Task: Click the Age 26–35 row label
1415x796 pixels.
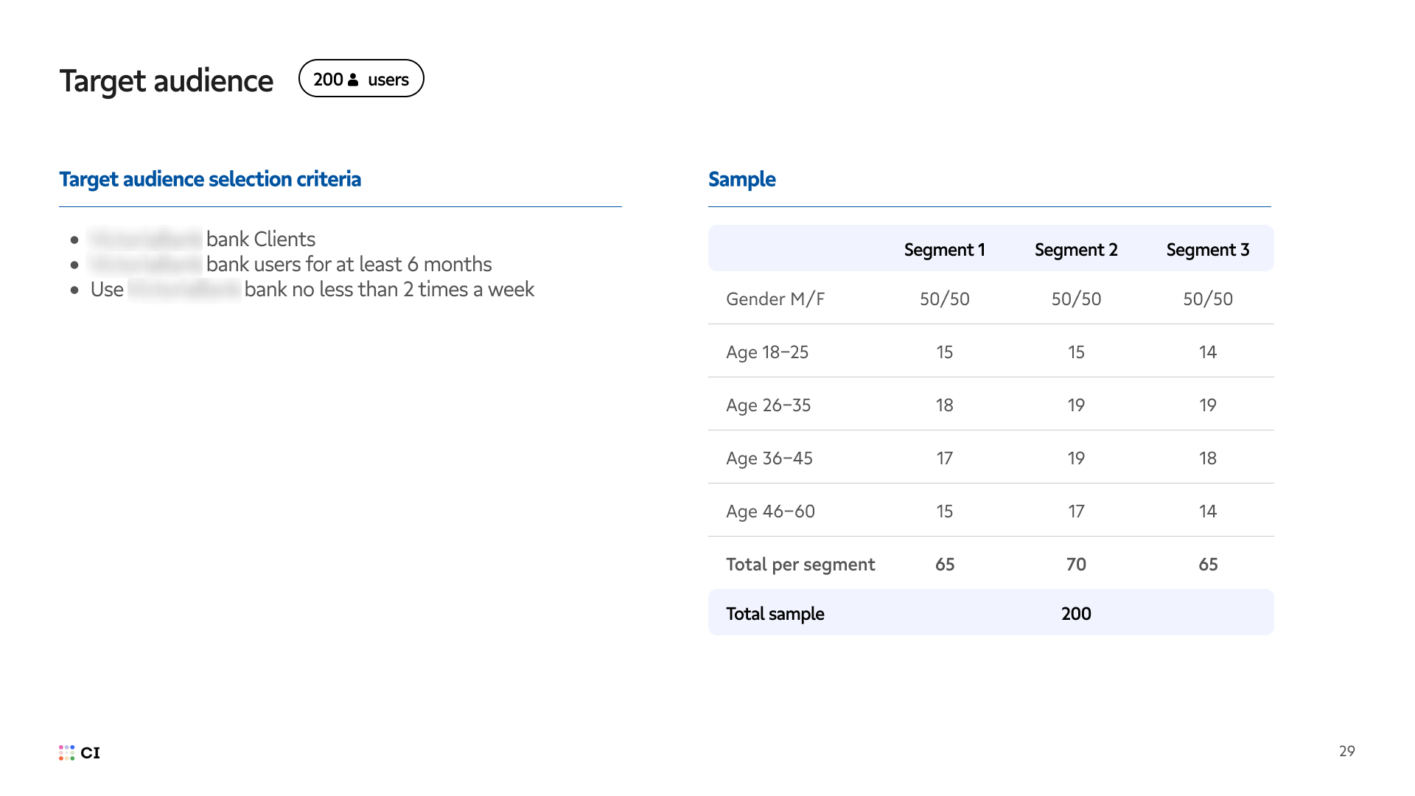Action: coord(768,405)
